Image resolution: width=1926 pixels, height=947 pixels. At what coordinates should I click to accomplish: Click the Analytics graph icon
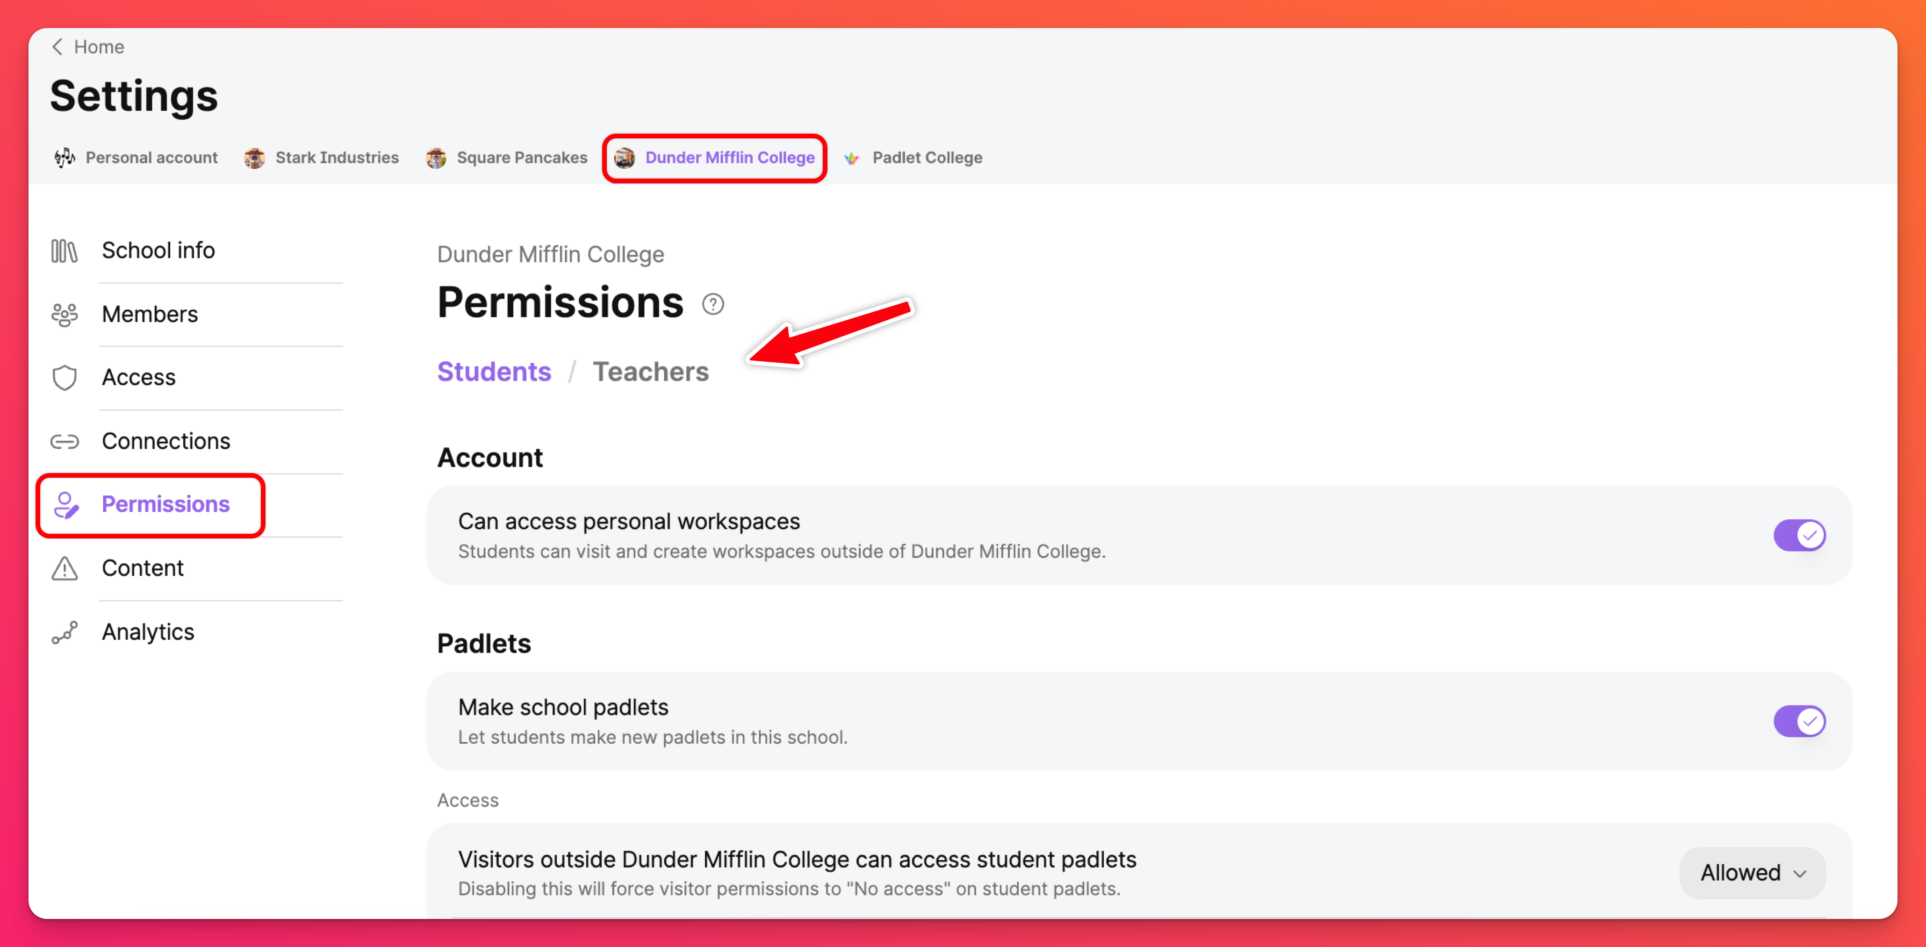[65, 632]
